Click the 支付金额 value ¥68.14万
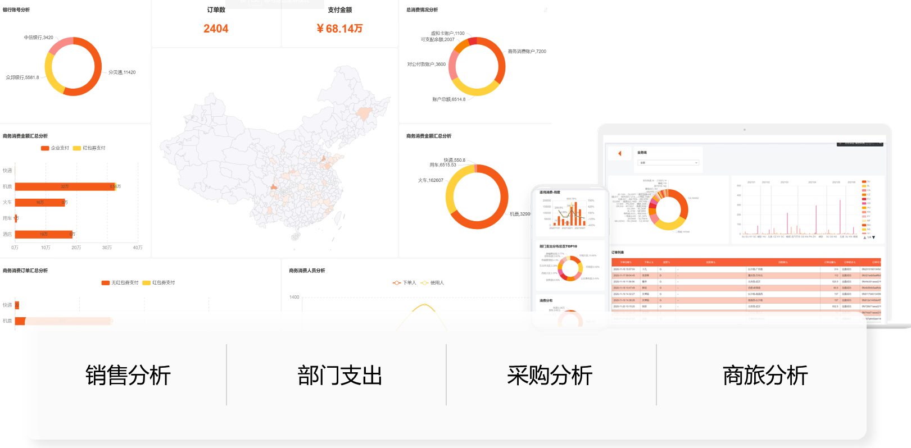911x448 pixels. [x=339, y=29]
